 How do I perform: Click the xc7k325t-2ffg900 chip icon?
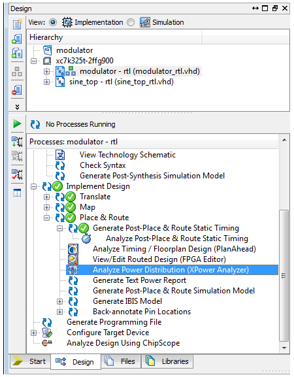click(x=47, y=61)
